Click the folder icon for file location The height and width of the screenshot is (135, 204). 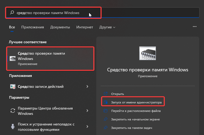click(106, 111)
